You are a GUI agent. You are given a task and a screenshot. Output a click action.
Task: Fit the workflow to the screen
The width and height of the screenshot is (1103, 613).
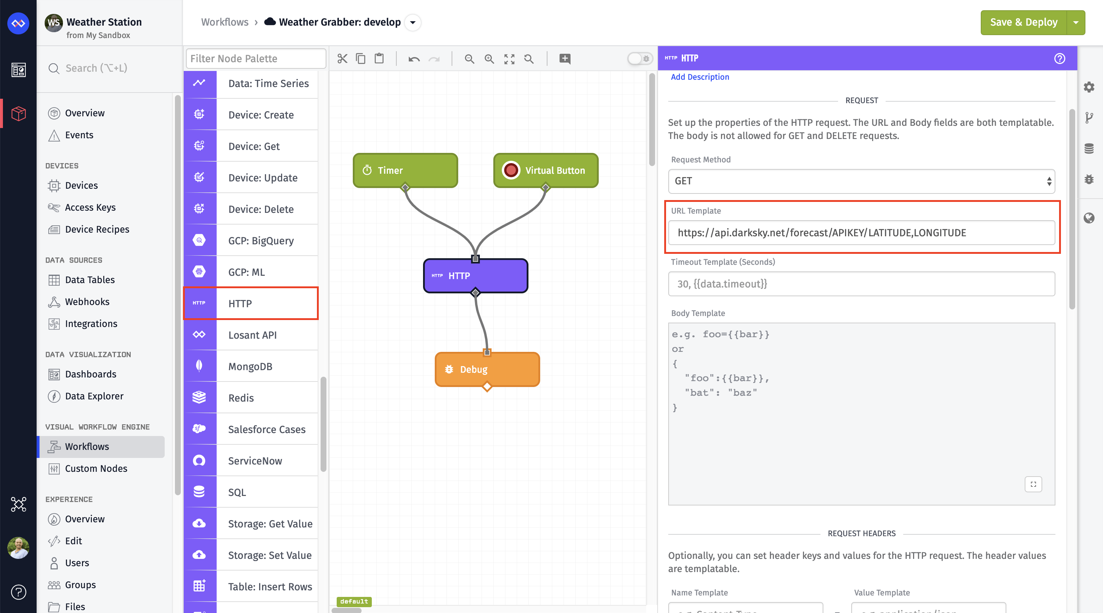point(509,59)
